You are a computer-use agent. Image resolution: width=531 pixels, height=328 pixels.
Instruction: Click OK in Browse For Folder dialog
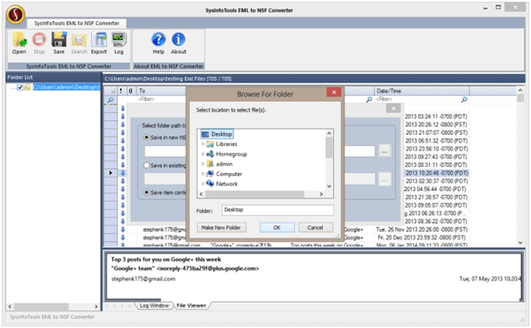[x=276, y=228]
